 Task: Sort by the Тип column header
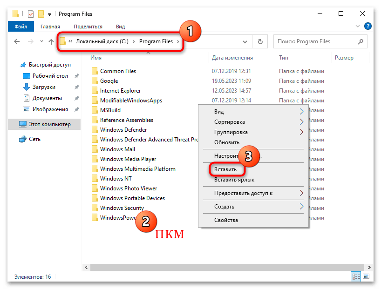coord(284,58)
